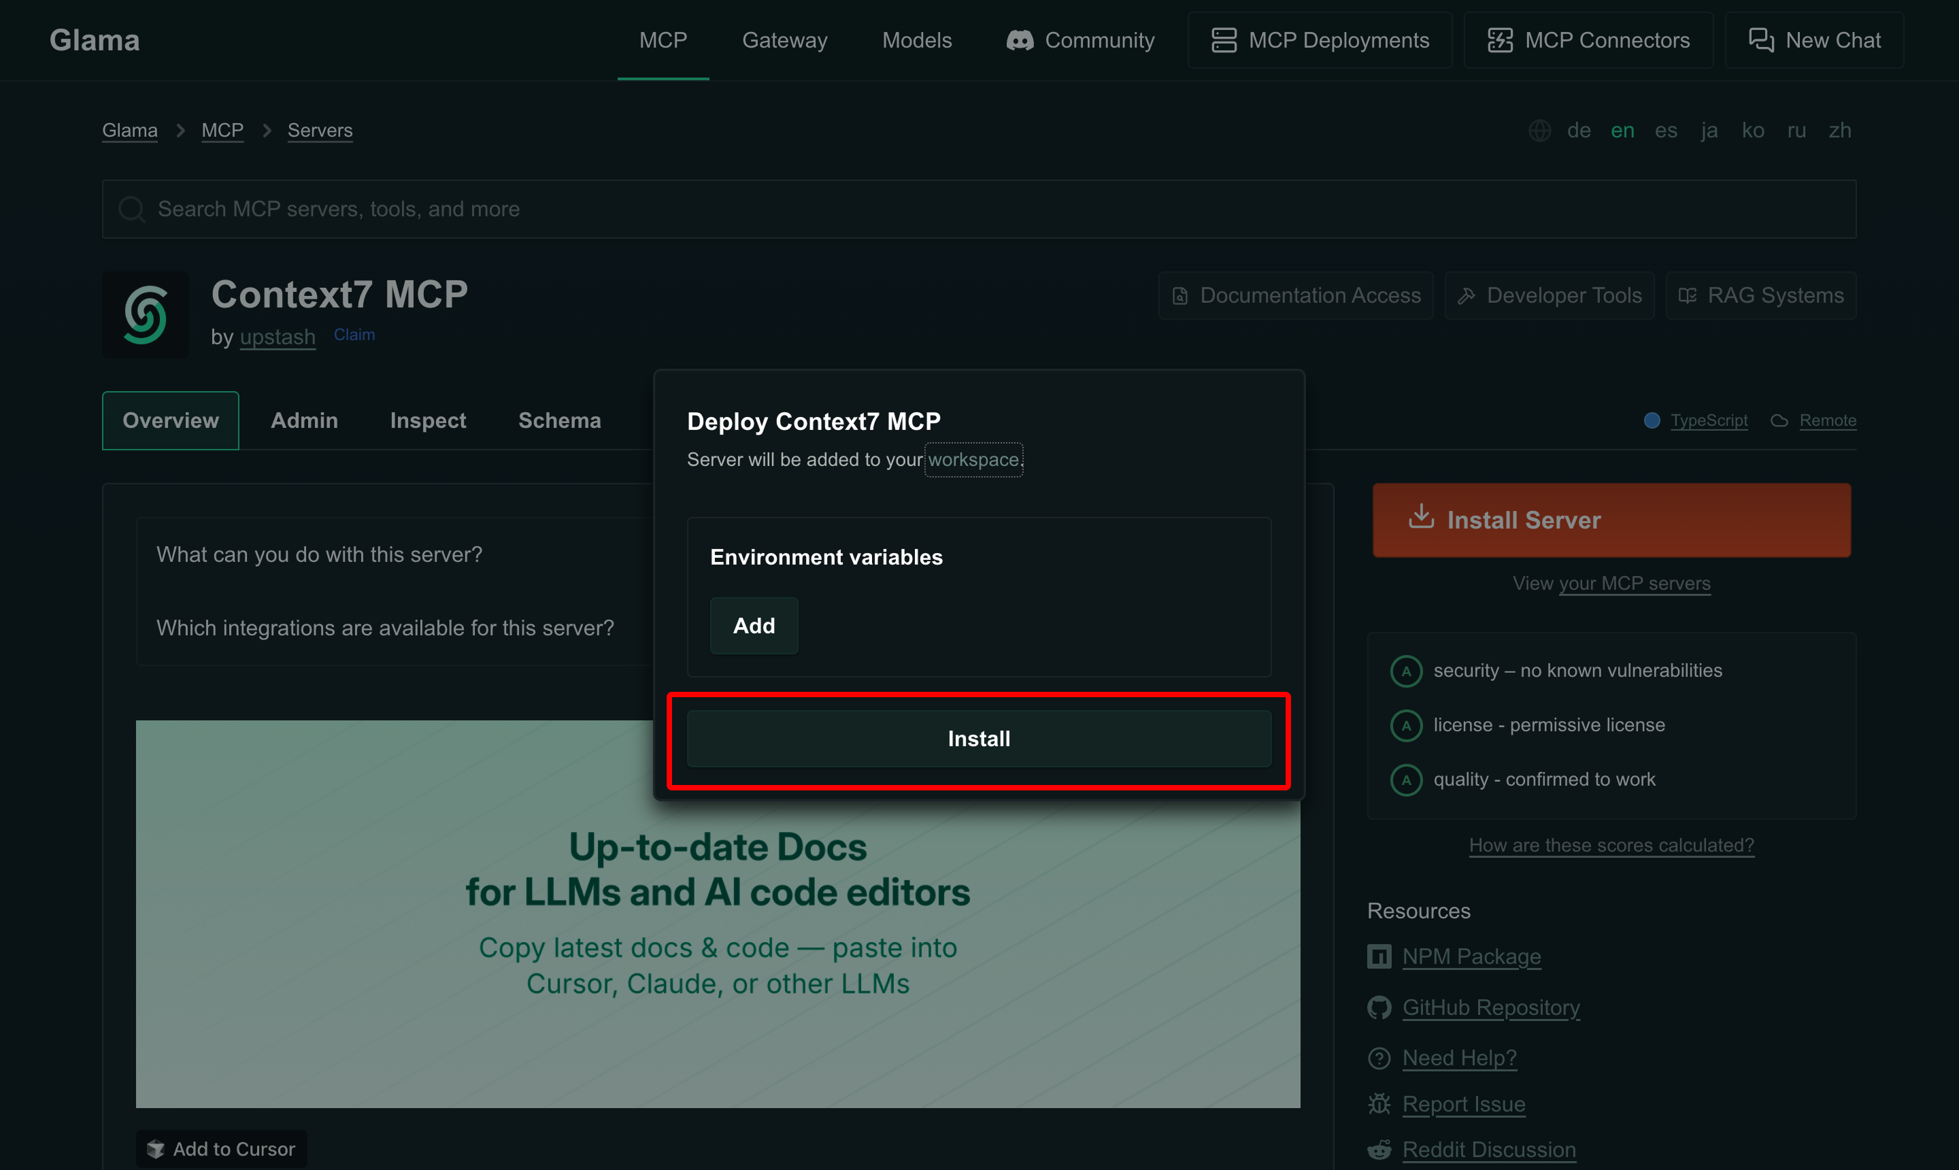The height and width of the screenshot is (1170, 1959).
Task: Click the MCP Connectors icon
Action: [1499, 40]
